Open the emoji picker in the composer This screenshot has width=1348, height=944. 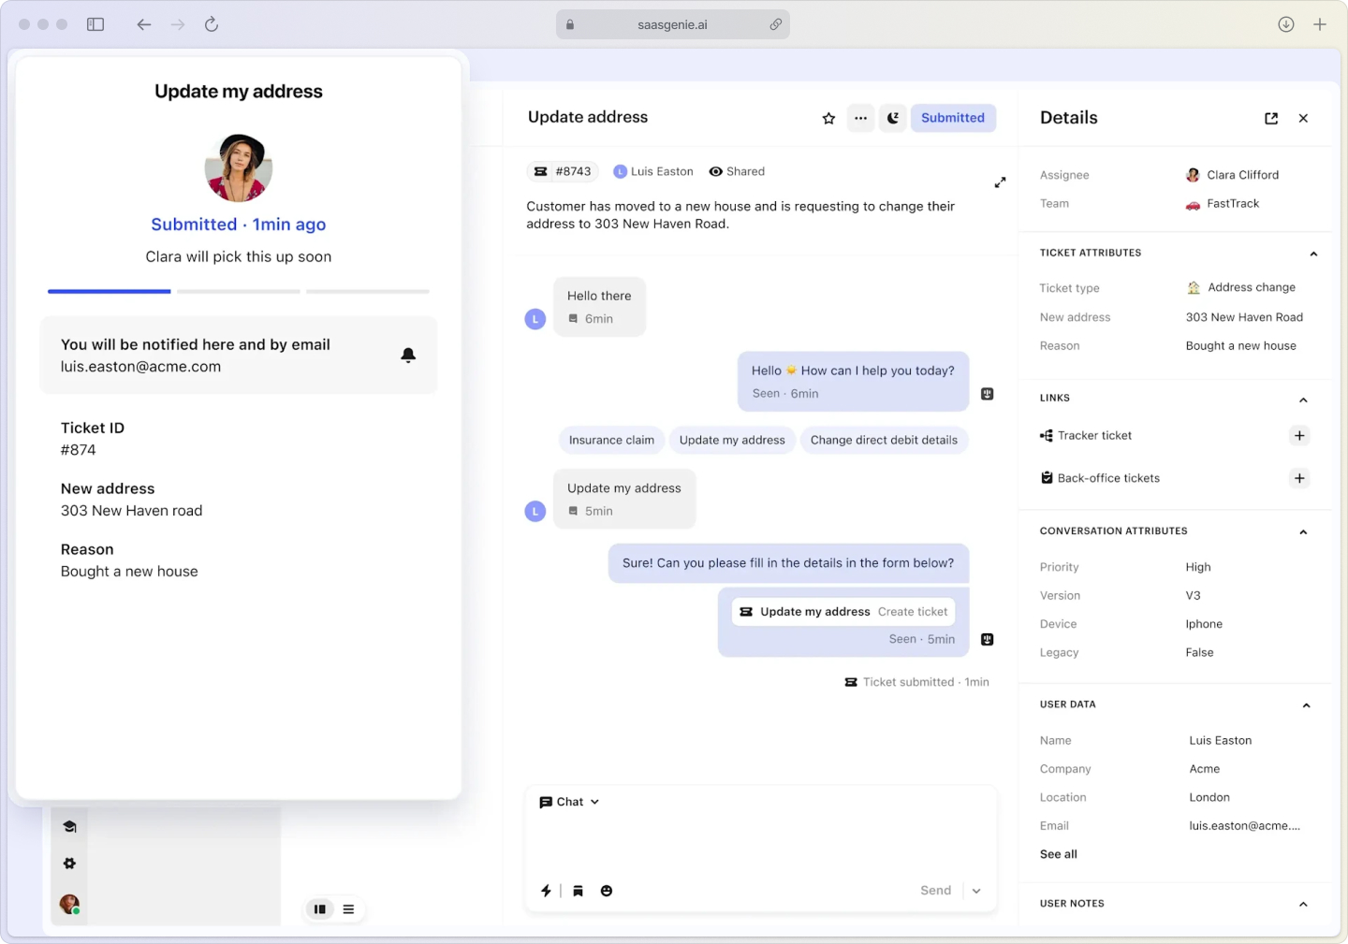point(607,891)
